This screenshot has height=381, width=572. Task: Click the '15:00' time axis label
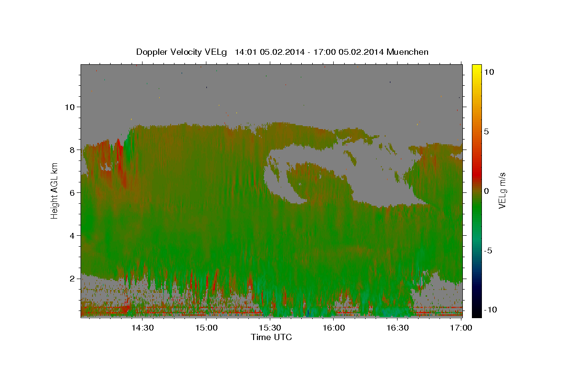206,328
